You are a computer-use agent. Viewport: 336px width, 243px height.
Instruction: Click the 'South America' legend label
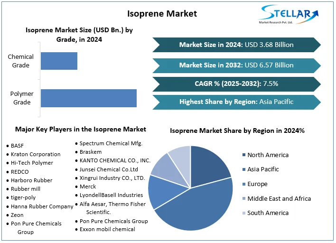(268, 213)
